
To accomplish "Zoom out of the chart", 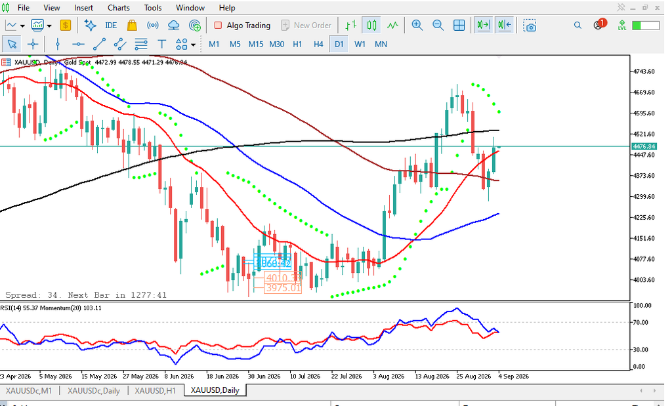I will (x=438, y=26).
